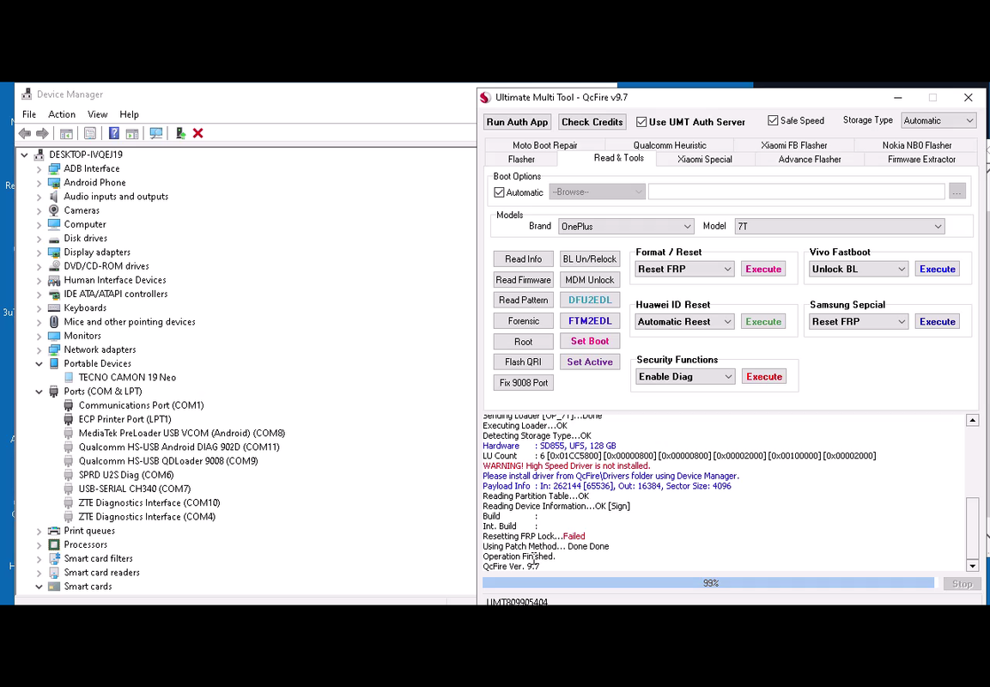
Task: Click the Device Manager title bar icon
Action: click(27, 94)
